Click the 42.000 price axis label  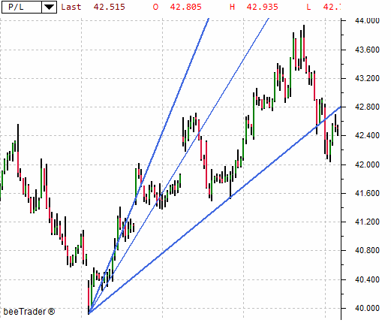pyautogui.click(x=367, y=164)
